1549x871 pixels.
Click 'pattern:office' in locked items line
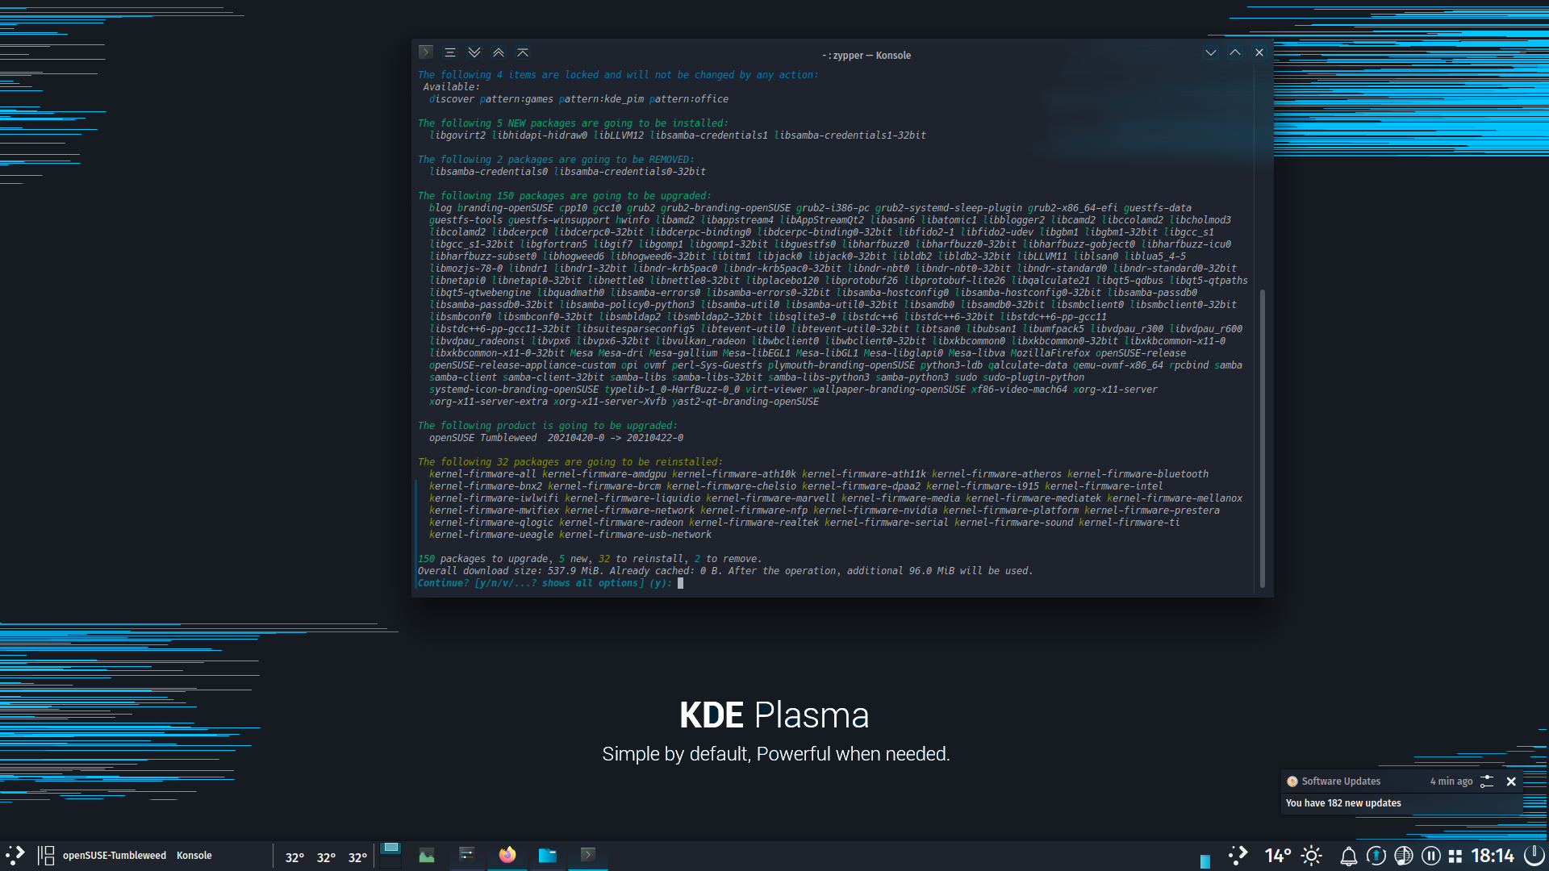click(x=689, y=99)
